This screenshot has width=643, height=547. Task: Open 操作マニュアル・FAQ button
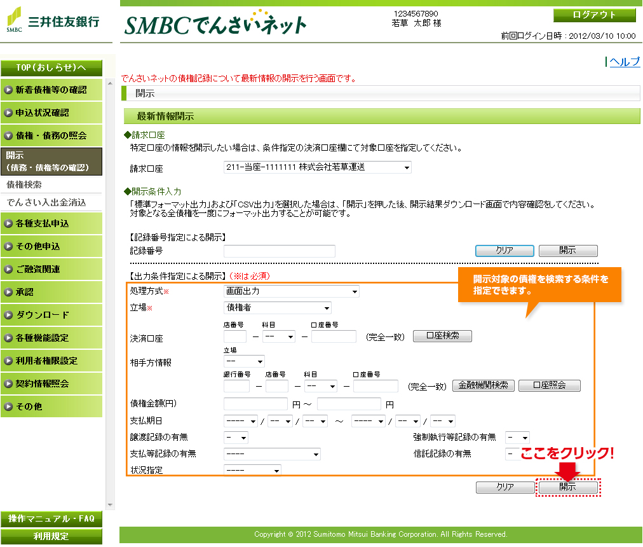(x=51, y=519)
